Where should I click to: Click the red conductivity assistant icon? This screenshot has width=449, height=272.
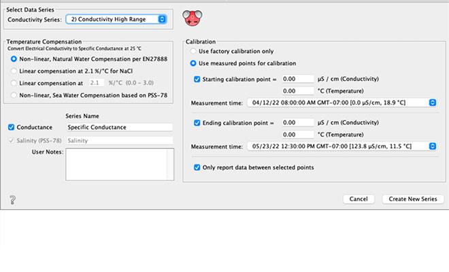(x=194, y=18)
